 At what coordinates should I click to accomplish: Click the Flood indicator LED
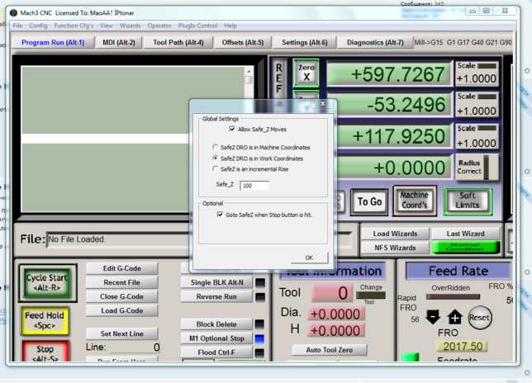tap(260, 352)
